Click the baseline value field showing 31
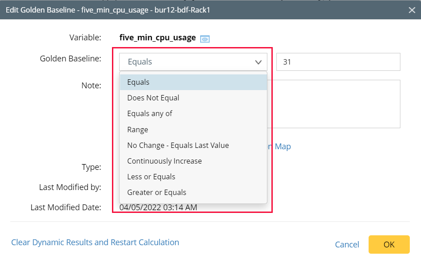Image resolution: width=421 pixels, height=264 pixels. (x=338, y=62)
